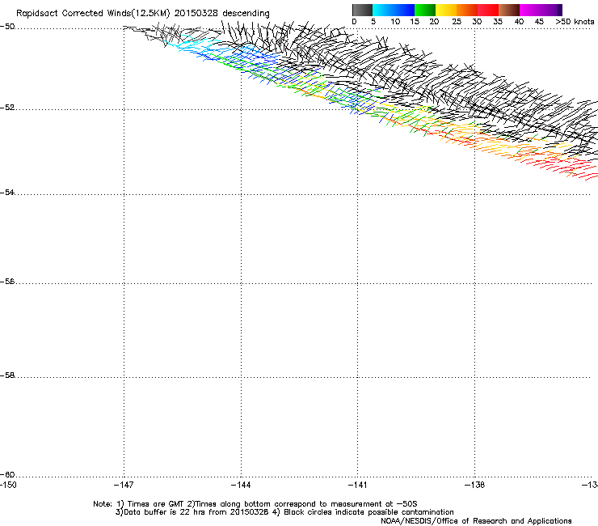The width and height of the screenshot is (598, 526).
Task: Click the note 'Times are GMT'
Action: click(156, 504)
